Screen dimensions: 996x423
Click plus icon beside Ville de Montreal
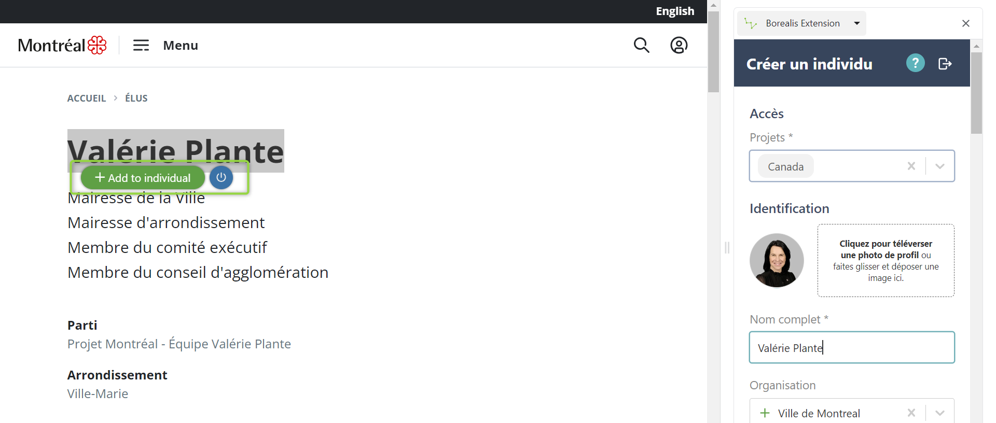pyautogui.click(x=764, y=413)
